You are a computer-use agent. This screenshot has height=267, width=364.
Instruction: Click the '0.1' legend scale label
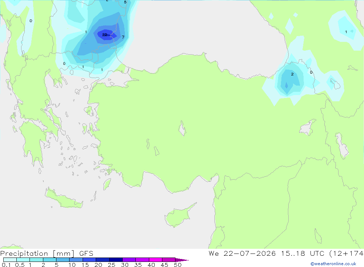(6, 265)
